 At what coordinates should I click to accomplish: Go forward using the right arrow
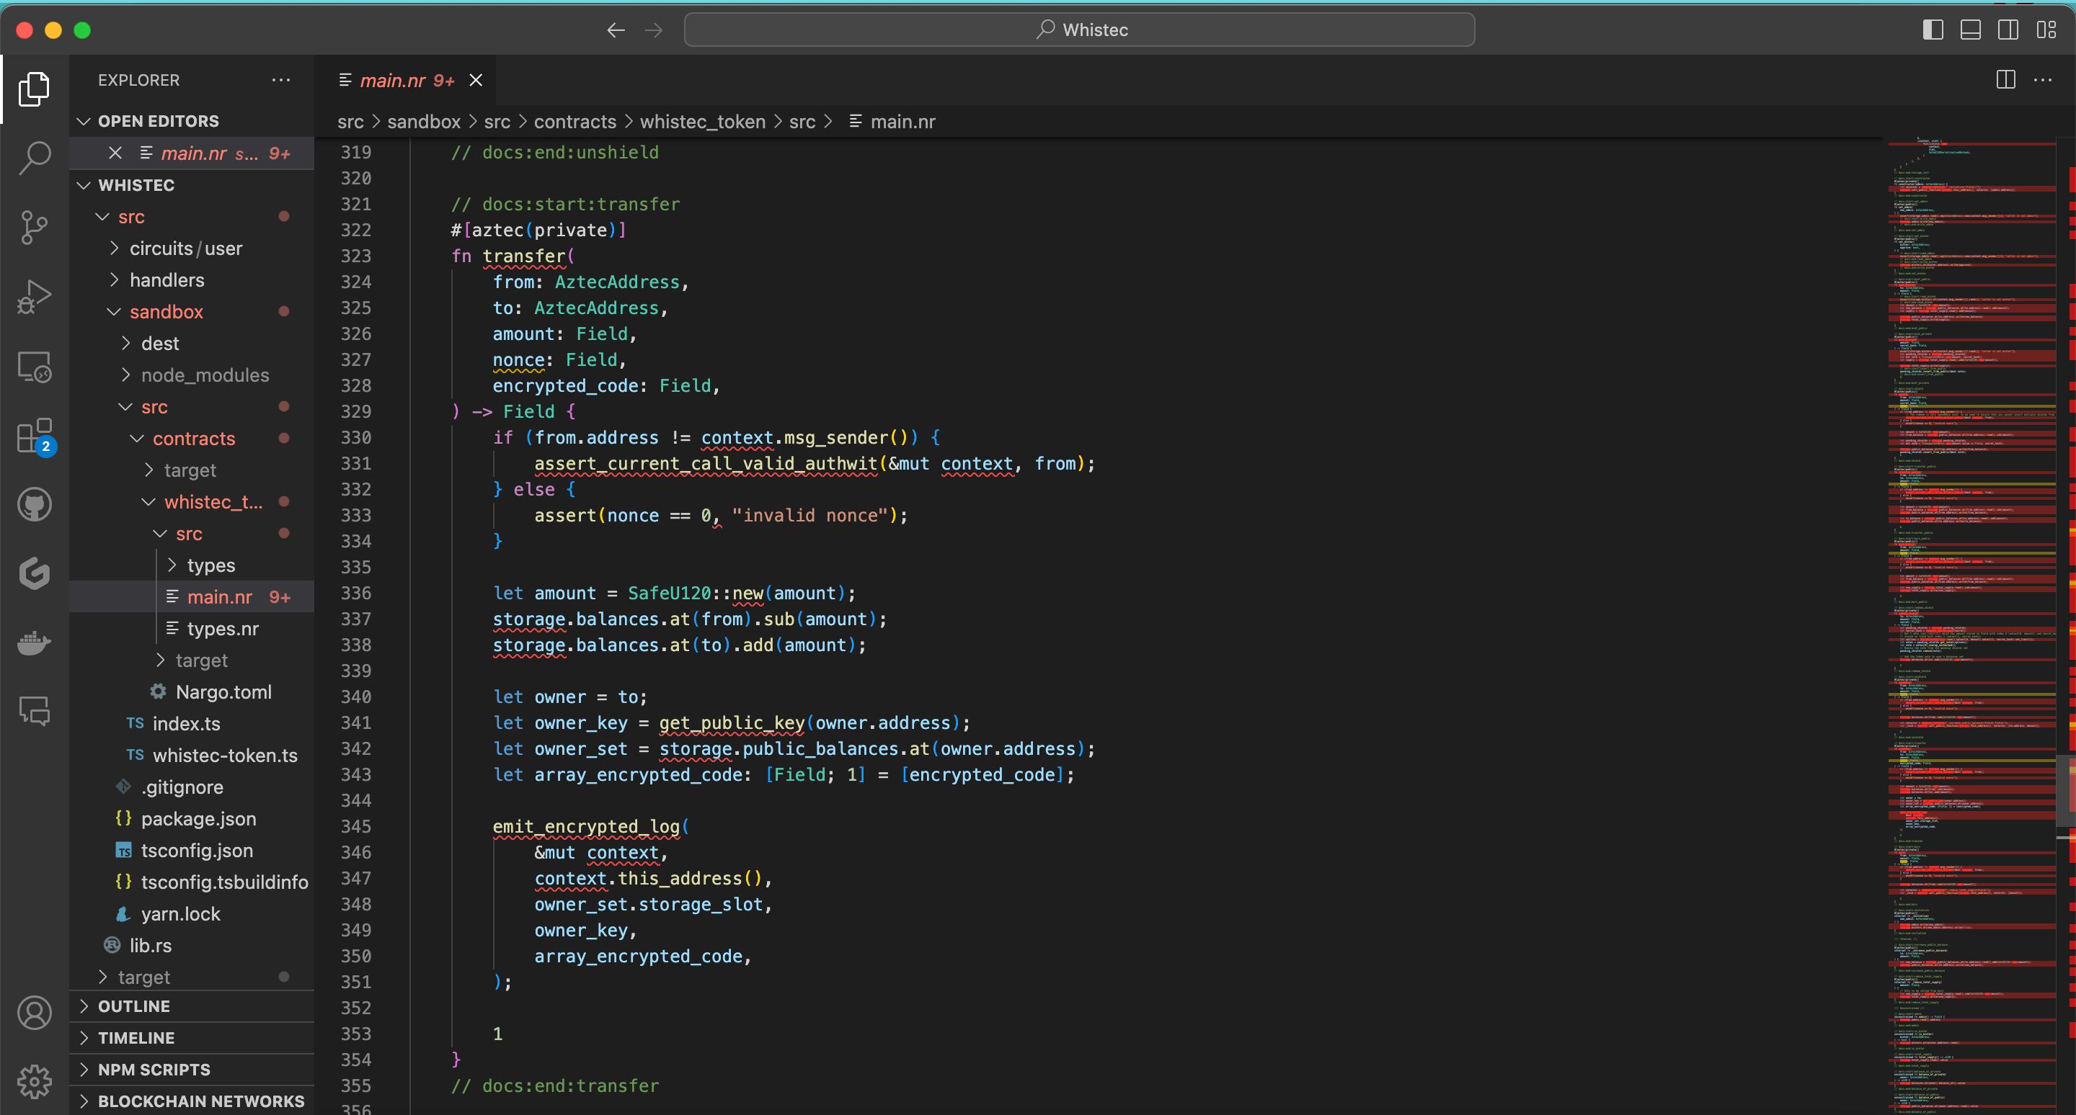coord(654,30)
